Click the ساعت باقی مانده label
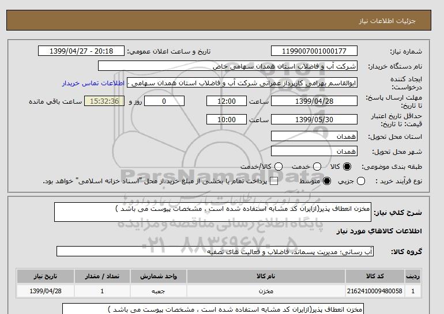This screenshot has height=314, width=444. click(x=55, y=101)
